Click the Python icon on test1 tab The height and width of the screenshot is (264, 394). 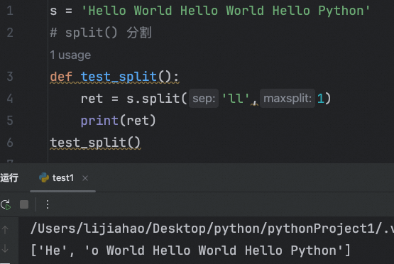[x=44, y=177]
